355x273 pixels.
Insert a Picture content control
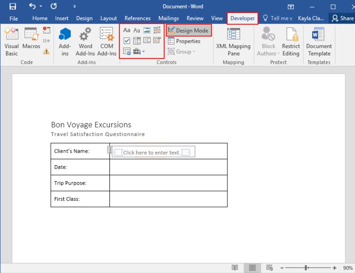[x=146, y=30]
